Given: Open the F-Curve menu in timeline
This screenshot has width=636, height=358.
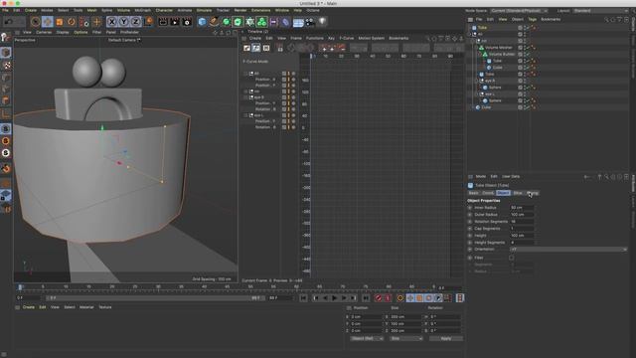Looking at the screenshot, I should pos(346,38).
